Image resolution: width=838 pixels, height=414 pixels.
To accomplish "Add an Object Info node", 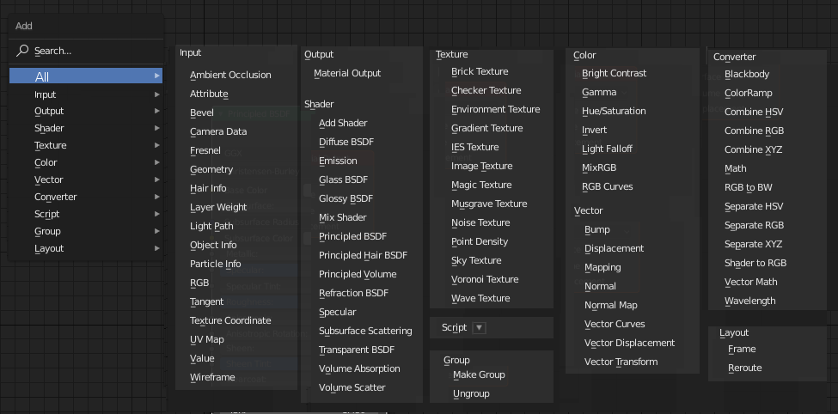I will point(213,245).
